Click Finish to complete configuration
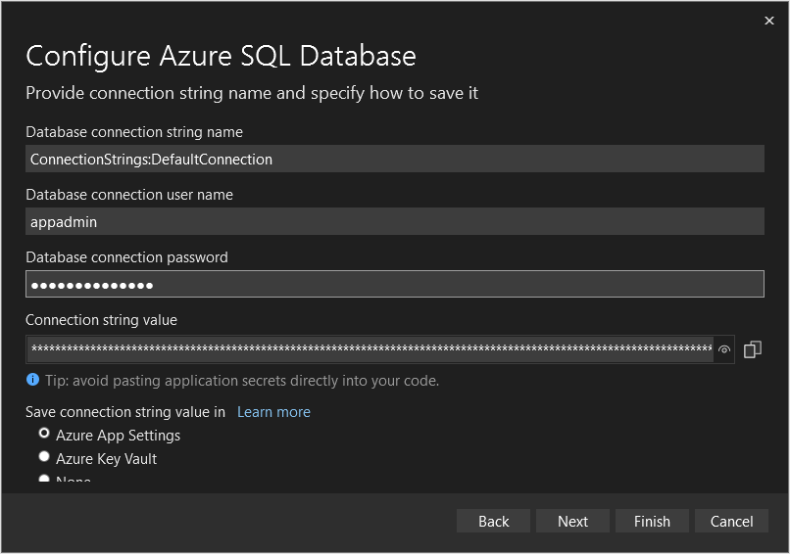Image resolution: width=790 pixels, height=554 pixels. [x=652, y=521]
